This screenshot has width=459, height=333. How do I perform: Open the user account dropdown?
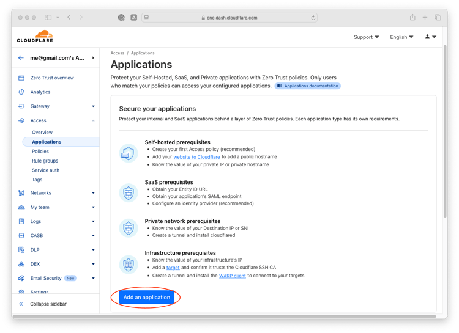click(x=431, y=37)
